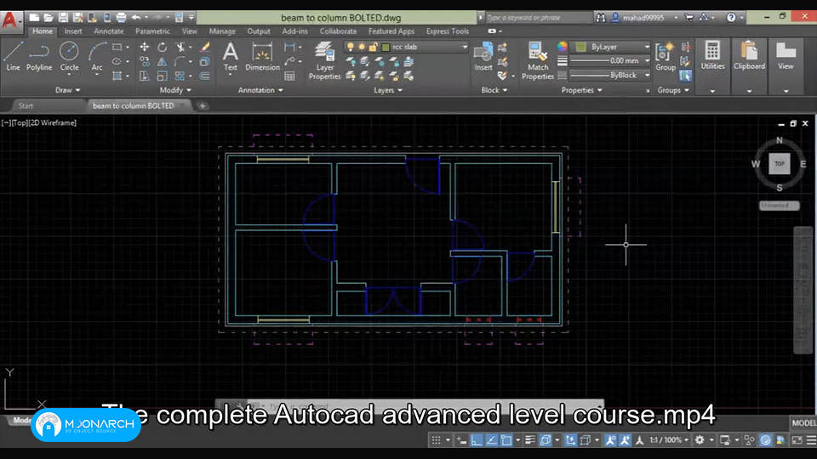Open the View panel button
The width and height of the screenshot is (817, 459).
click(x=786, y=56)
